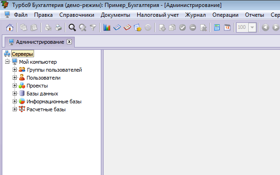Open the bar chart reports icon
This screenshot has width=280, height=175.
coord(107,27)
